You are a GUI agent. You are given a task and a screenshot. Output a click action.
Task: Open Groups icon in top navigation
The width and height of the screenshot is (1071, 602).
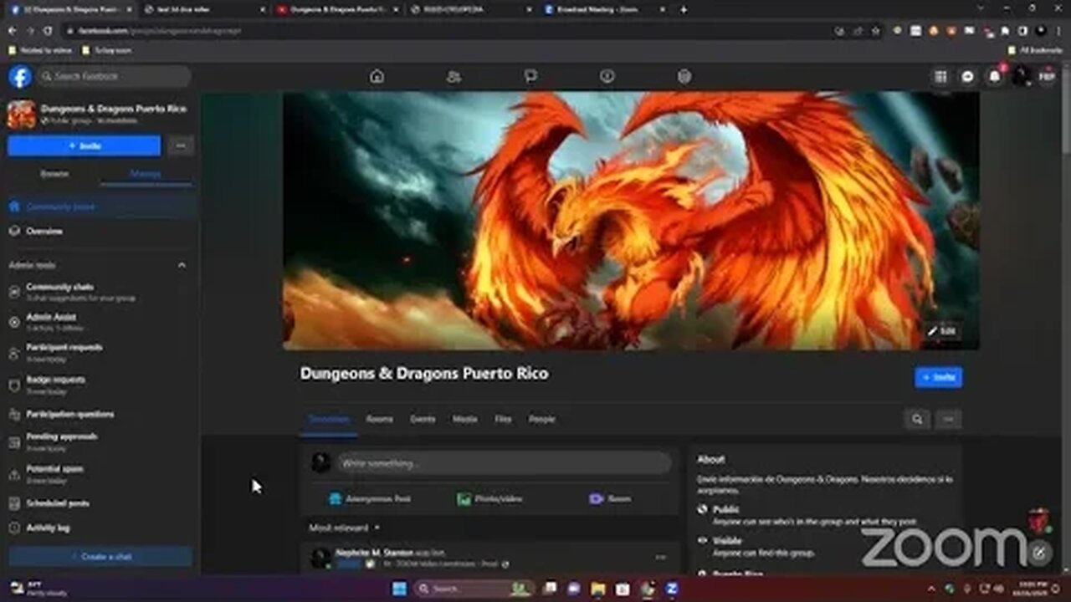(684, 76)
